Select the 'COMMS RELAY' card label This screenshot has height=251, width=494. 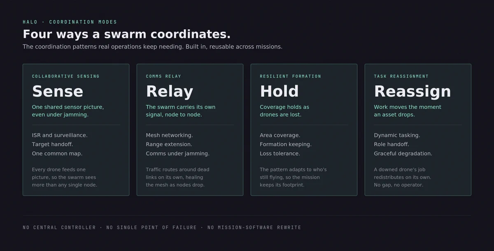[163, 76]
